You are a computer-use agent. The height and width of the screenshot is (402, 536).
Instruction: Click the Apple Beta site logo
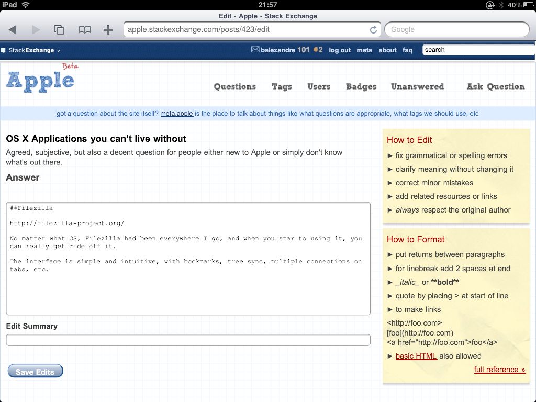42,79
